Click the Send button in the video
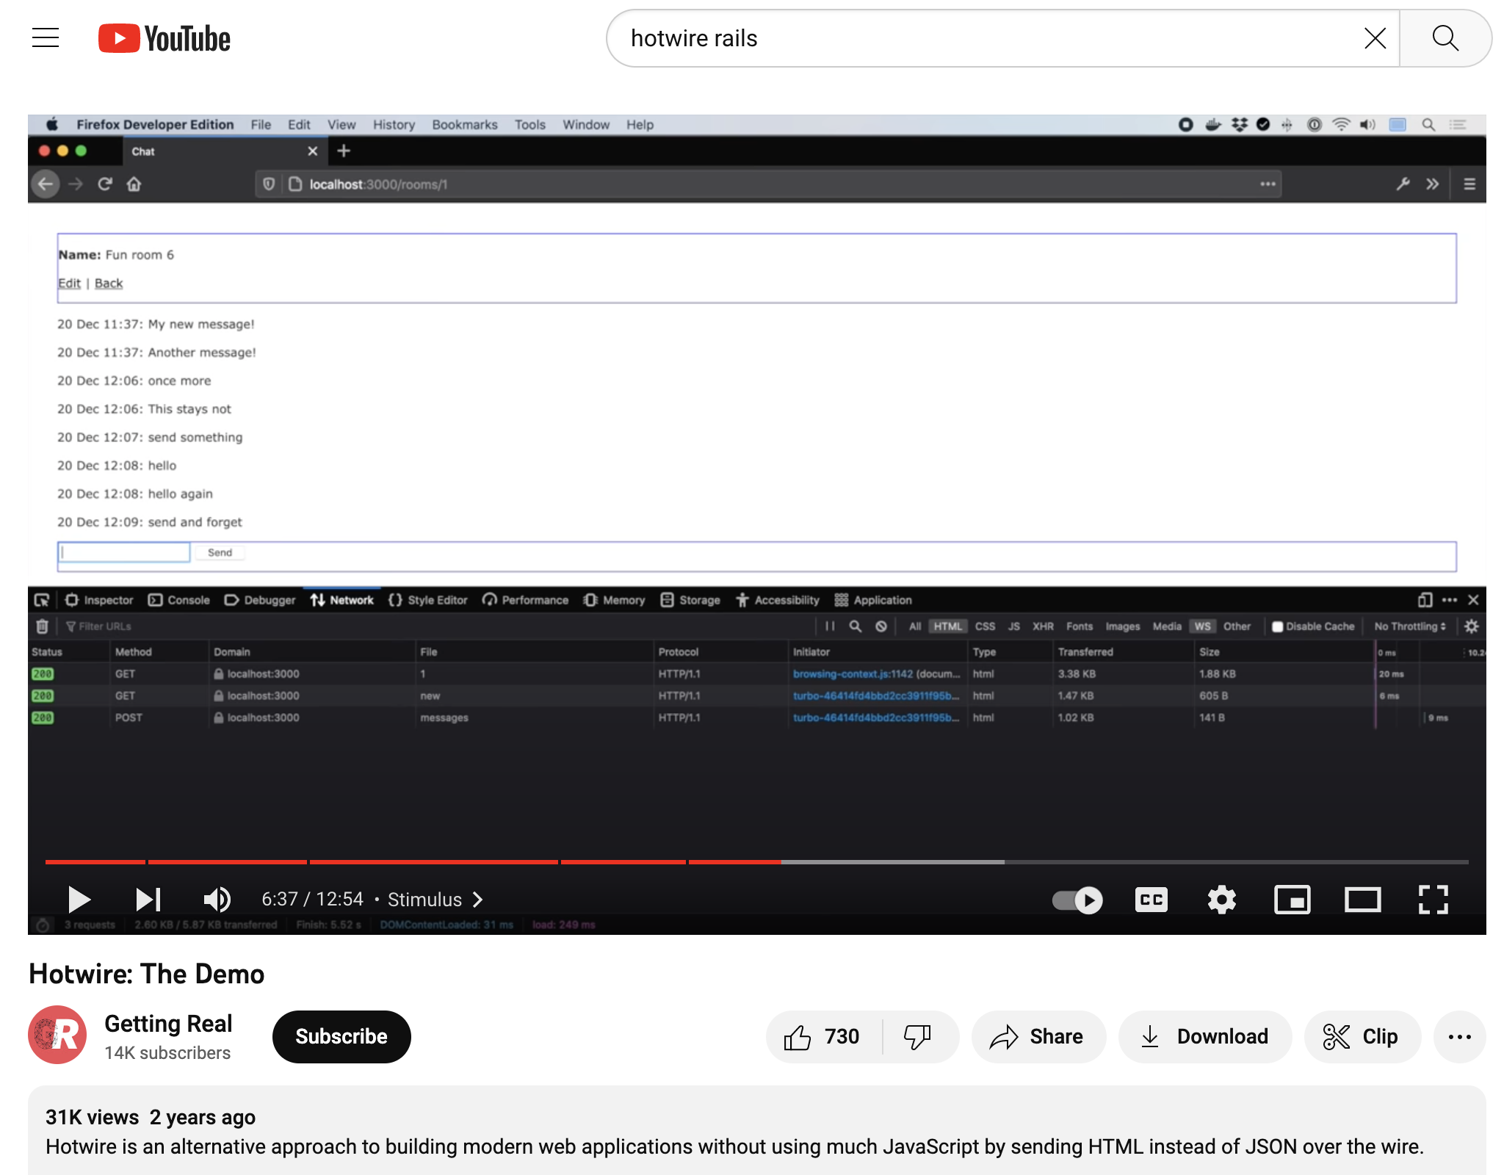 click(x=220, y=552)
